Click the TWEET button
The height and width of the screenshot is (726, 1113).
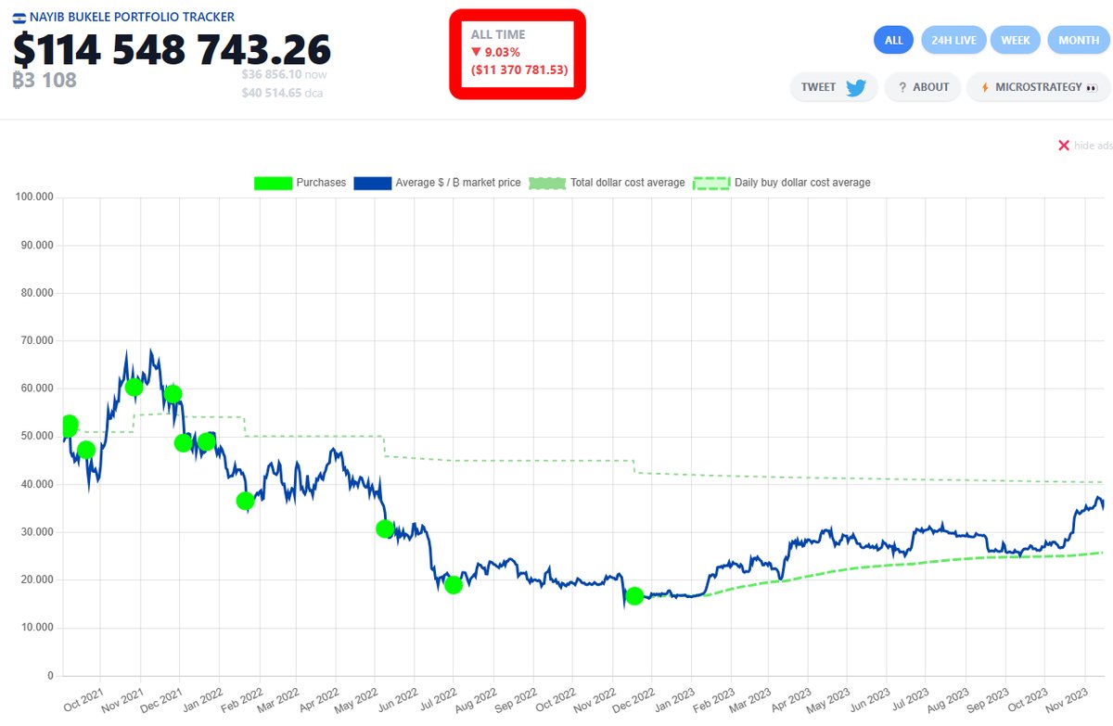[x=833, y=86]
